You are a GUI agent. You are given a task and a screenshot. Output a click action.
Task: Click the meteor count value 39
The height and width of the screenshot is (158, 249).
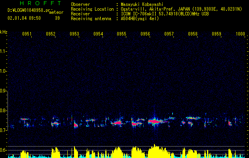point(57,18)
